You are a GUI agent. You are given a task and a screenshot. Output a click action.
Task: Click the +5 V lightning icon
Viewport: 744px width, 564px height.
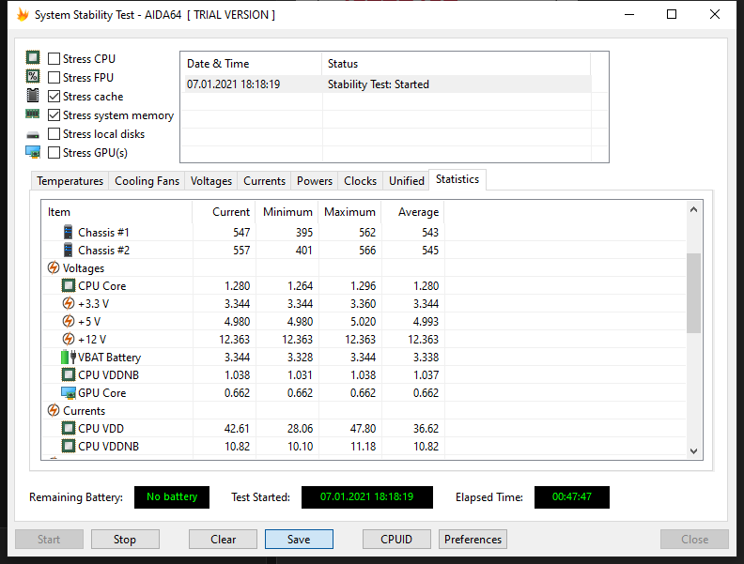tap(69, 321)
